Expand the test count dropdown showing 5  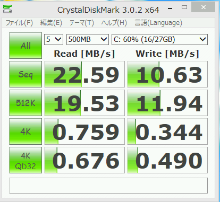tap(54, 39)
